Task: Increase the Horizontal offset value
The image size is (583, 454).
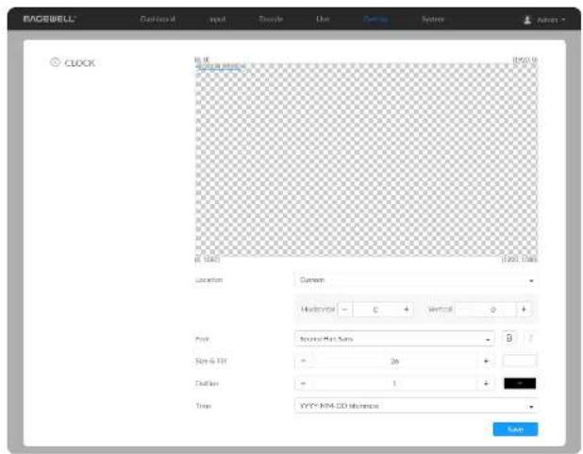Action: 406,310
